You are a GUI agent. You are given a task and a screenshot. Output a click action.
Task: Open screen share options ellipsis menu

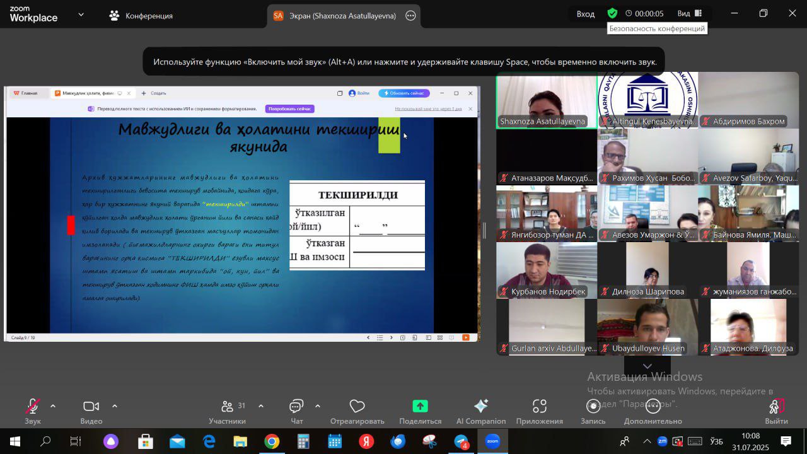pyautogui.click(x=410, y=16)
